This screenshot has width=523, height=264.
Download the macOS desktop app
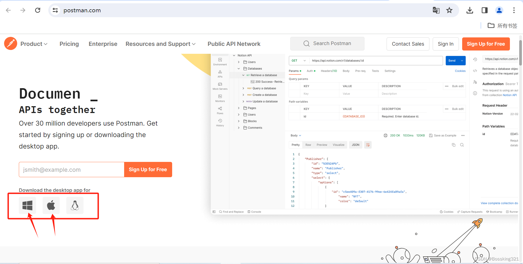coord(51,205)
